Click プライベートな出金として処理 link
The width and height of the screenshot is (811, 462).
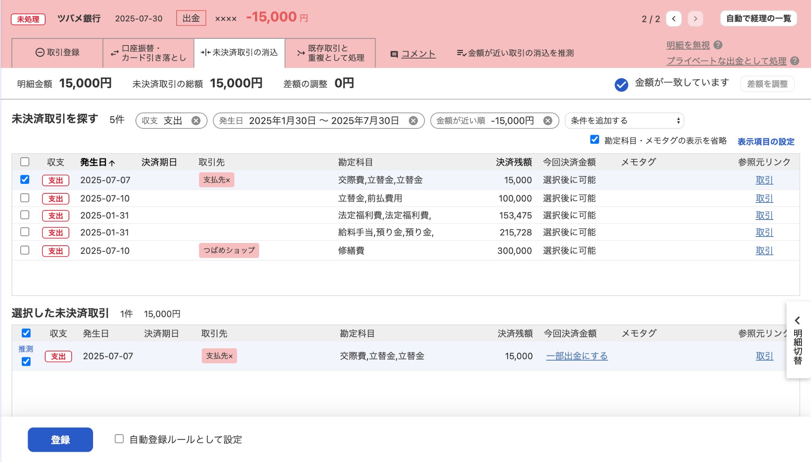[726, 61]
